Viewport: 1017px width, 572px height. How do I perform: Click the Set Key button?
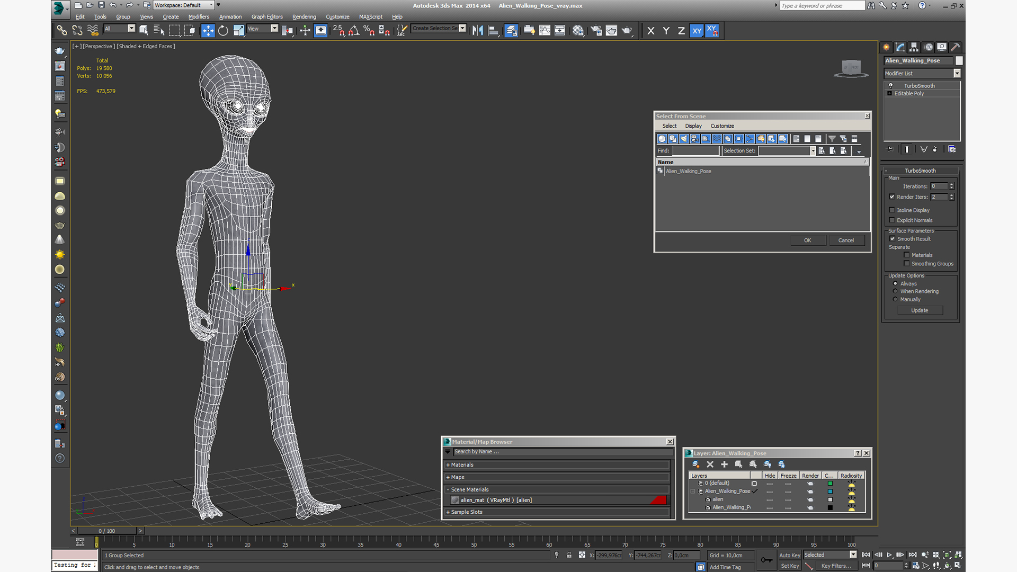789,566
